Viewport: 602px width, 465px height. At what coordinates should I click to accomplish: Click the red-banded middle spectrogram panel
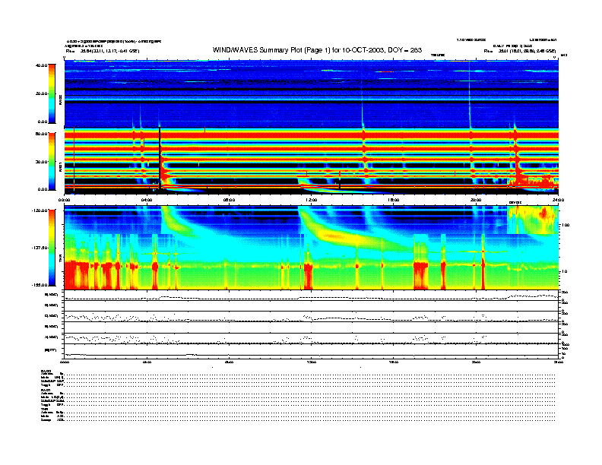[x=312, y=161]
